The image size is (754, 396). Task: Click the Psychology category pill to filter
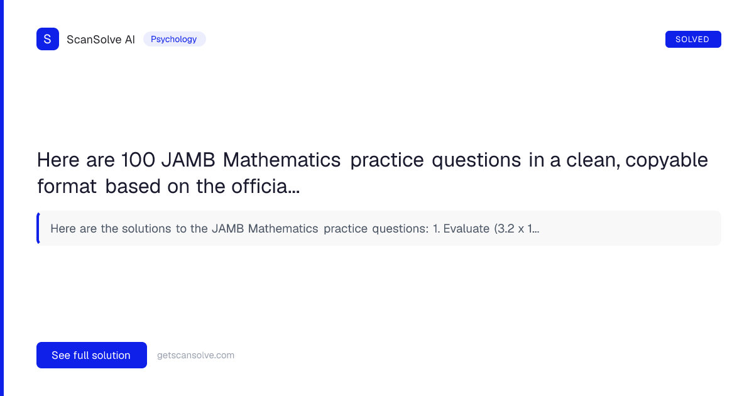[174, 39]
